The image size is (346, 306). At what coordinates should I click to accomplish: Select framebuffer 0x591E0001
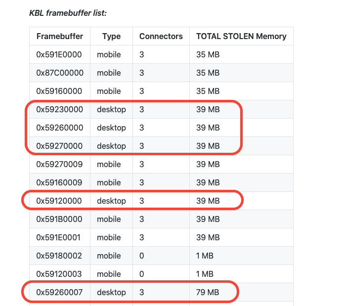pyautogui.click(x=59, y=237)
